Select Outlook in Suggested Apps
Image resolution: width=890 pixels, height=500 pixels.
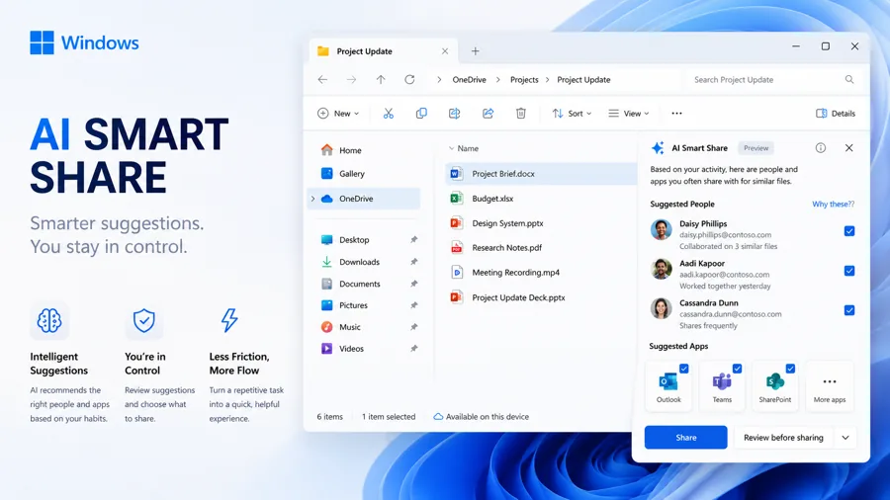pyautogui.click(x=668, y=385)
